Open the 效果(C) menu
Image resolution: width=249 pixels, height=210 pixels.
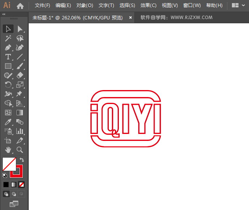148,5
